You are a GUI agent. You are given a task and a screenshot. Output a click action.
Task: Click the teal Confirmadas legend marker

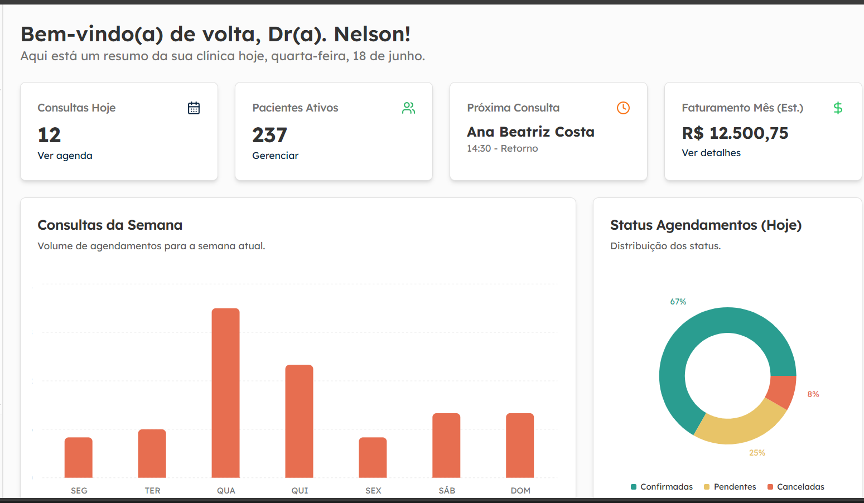(x=633, y=486)
